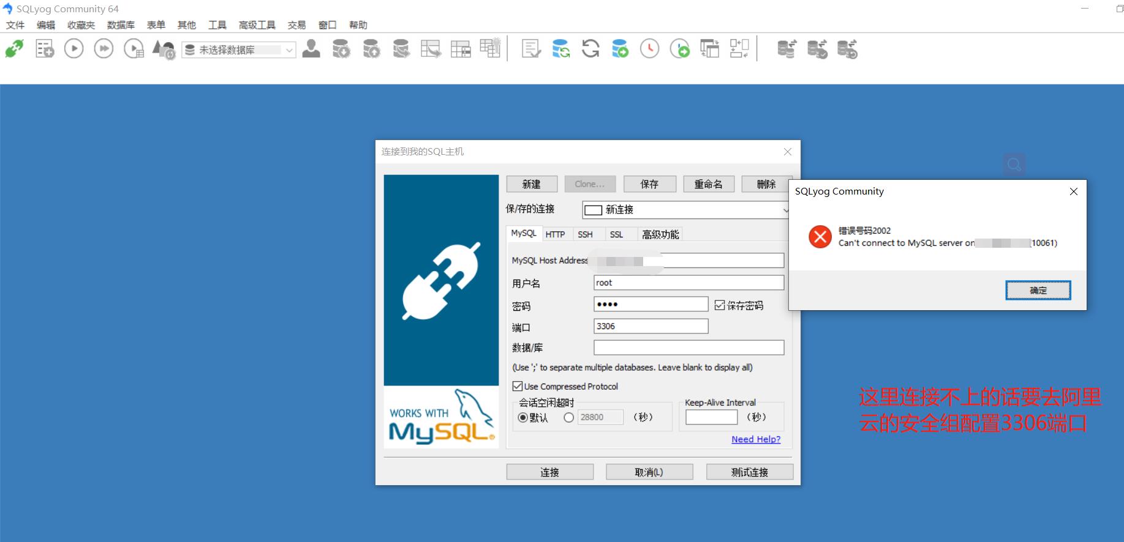The height and width of the screenshot is (542, 1124).
Task: Open the 收藏夹 menu
Action: [x=81, y=25]
